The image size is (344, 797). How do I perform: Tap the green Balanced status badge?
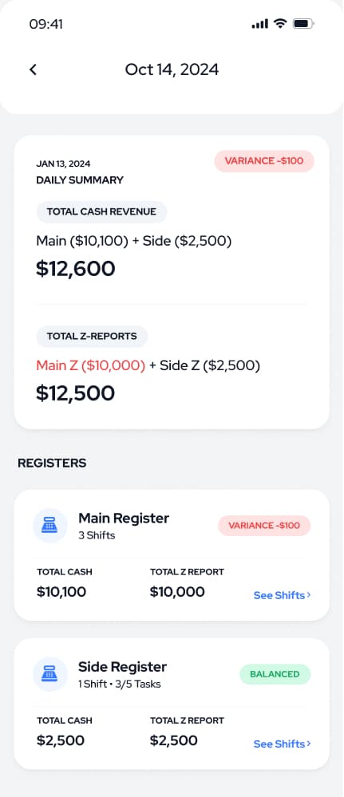[275, 674]
